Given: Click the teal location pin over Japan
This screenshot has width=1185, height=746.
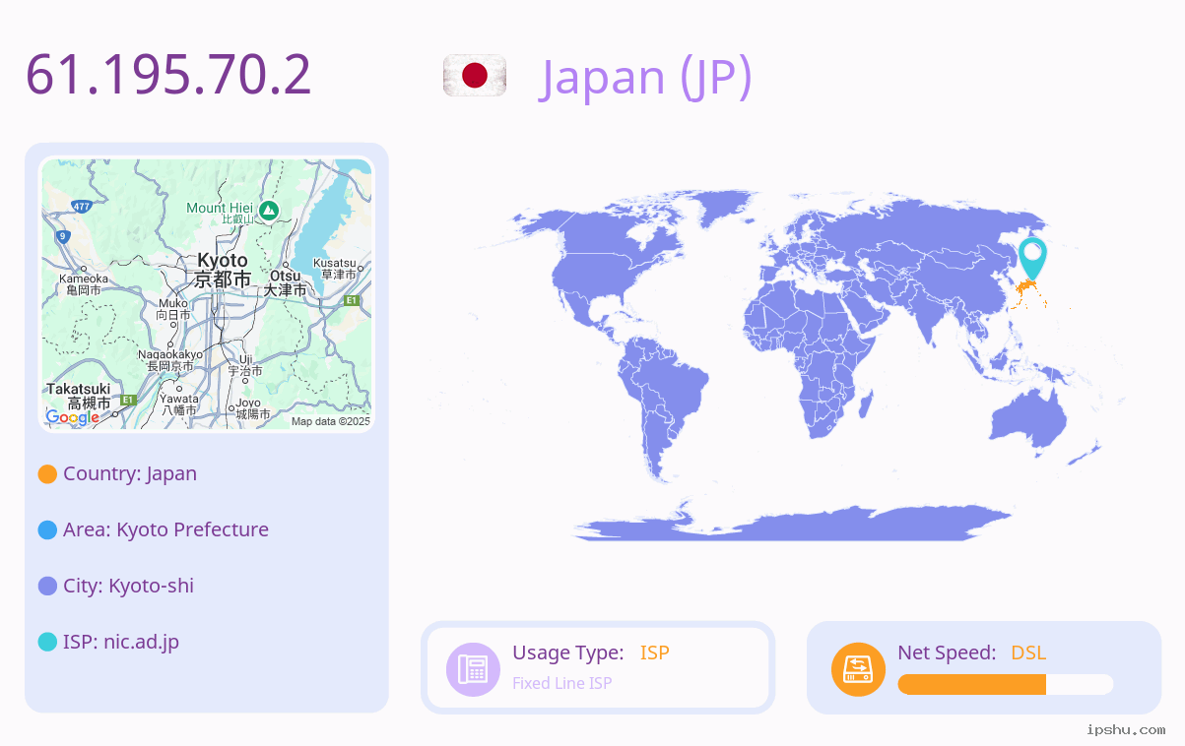Looking at the screenshot, I should click(1032, 259).
